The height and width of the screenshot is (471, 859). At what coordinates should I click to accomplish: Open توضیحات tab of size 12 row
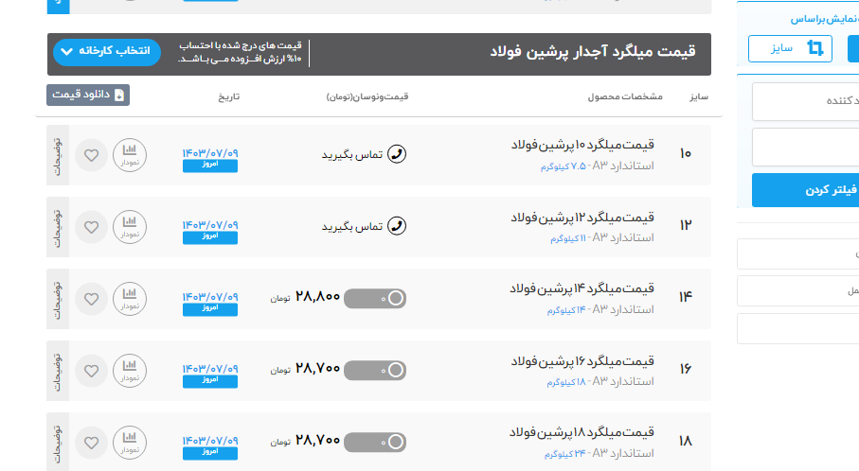click(57, 227)
